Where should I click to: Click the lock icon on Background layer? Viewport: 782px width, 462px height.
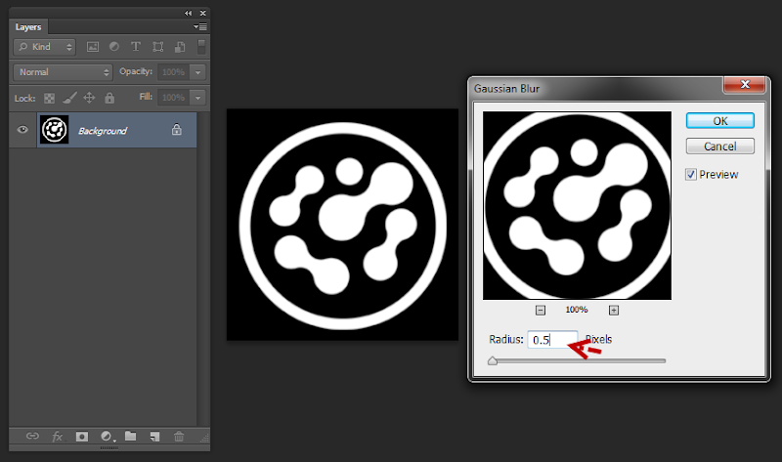(177, 130)
